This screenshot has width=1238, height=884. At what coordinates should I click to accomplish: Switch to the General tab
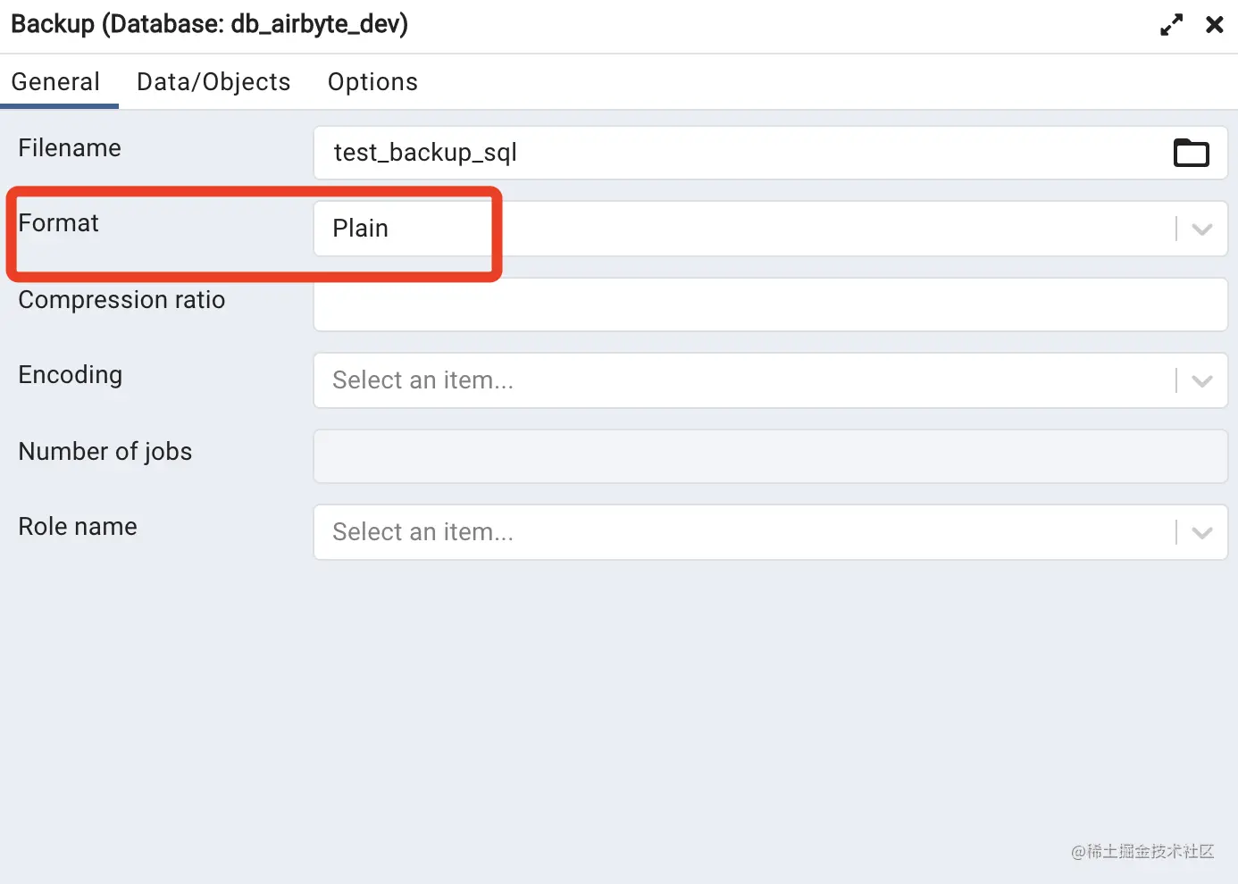tap(55, 82)
